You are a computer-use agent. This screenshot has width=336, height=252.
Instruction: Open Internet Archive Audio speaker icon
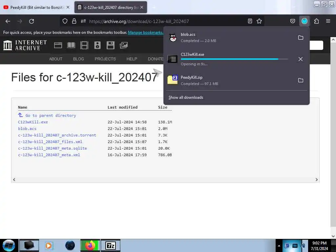97,45
